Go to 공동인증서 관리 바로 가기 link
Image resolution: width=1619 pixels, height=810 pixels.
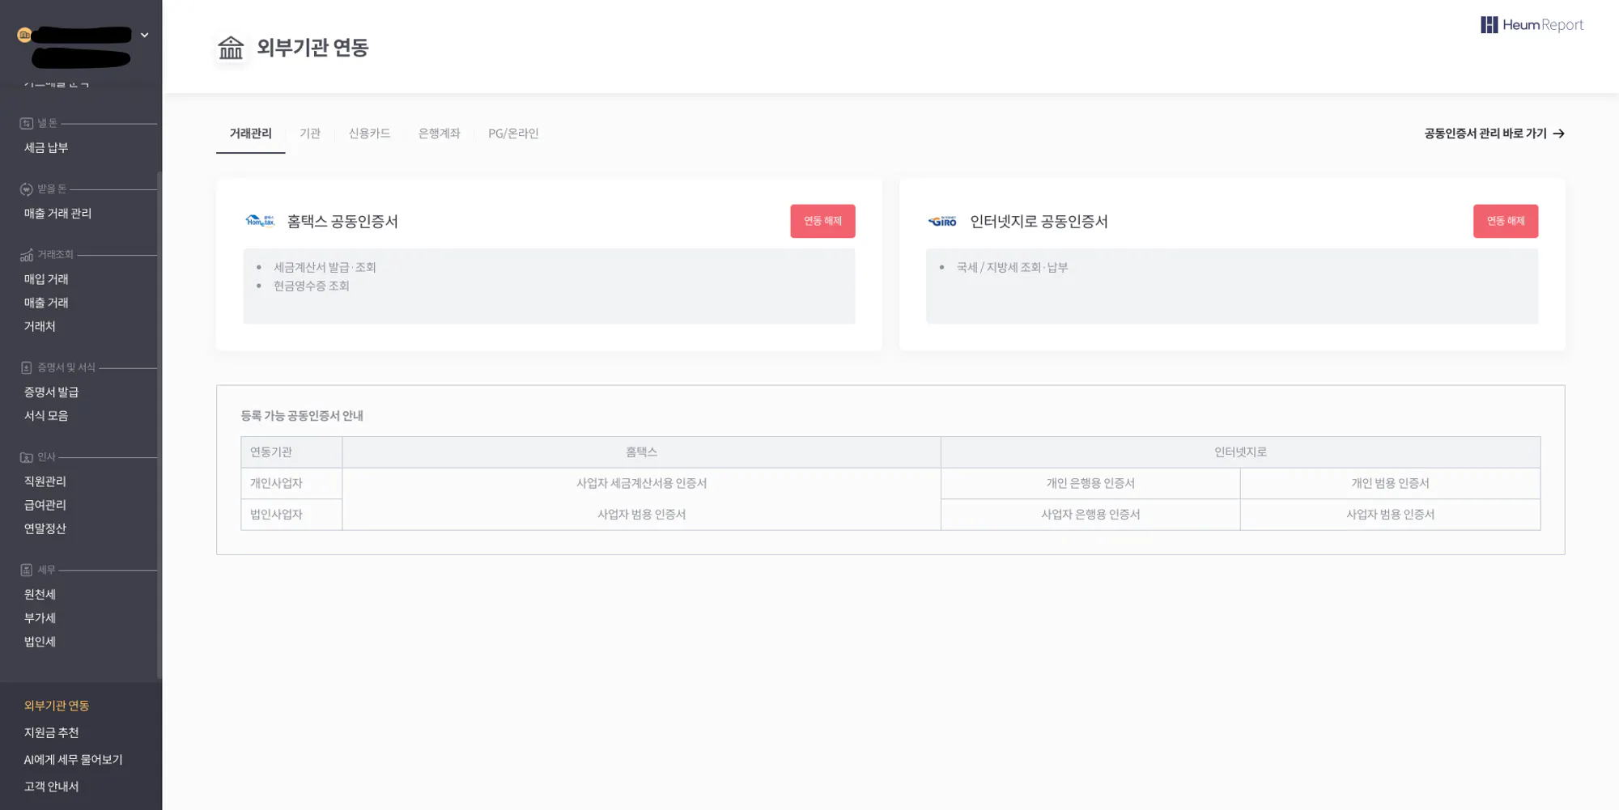pos(1494,134)
